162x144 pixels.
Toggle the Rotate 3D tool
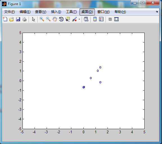(61, 19)
